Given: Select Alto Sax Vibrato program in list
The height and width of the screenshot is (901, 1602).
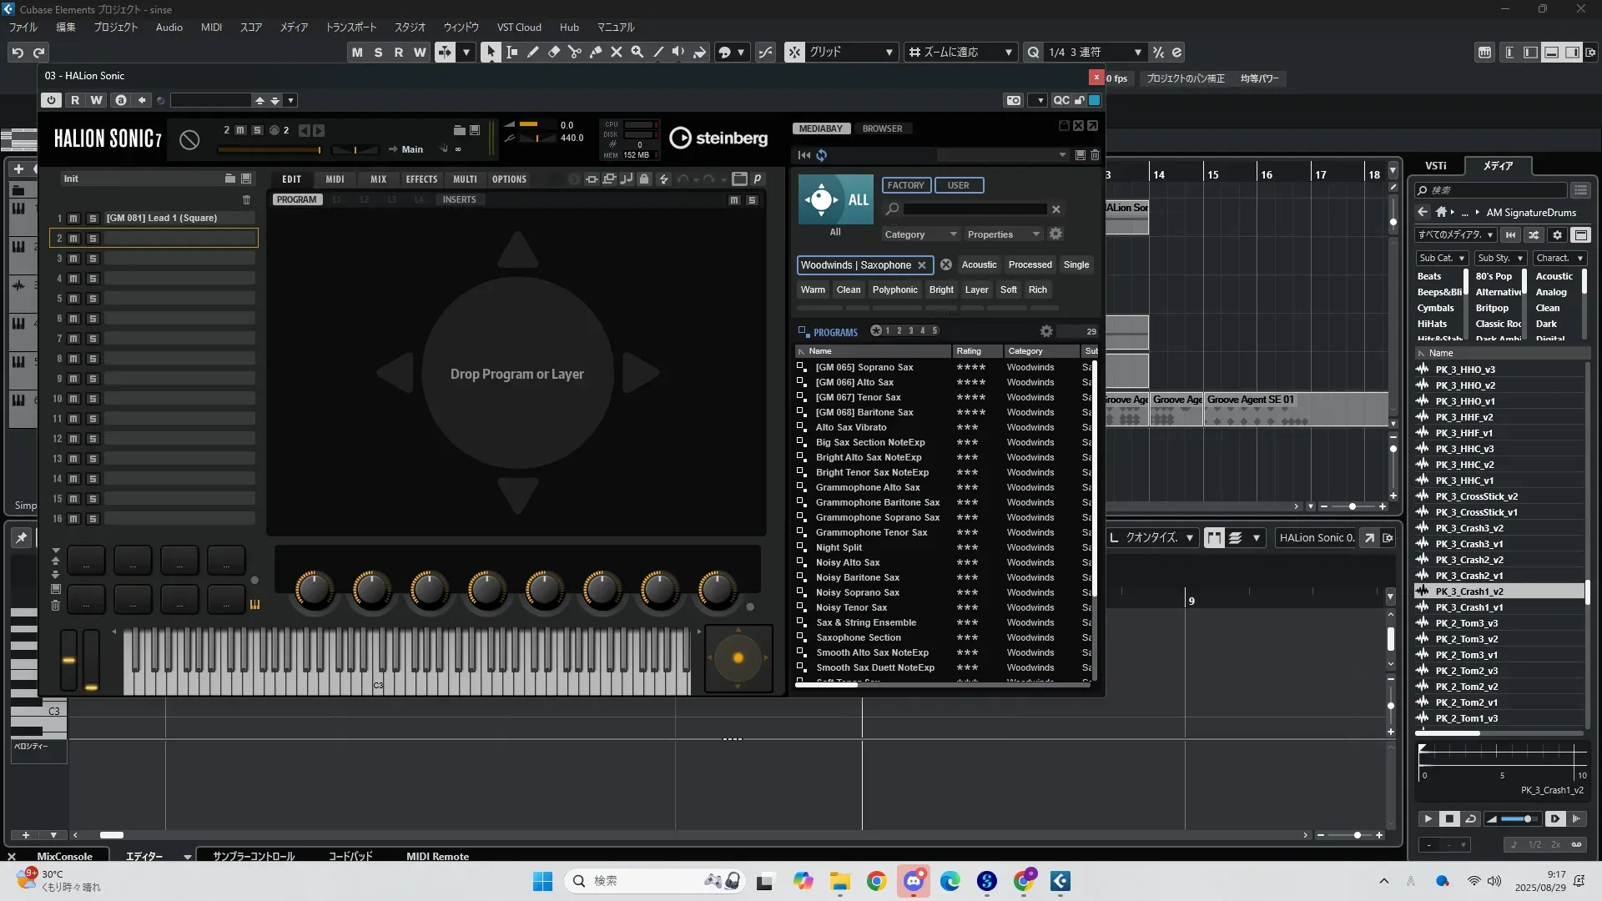Looking at the screenshot, I should tap(851, 427).
